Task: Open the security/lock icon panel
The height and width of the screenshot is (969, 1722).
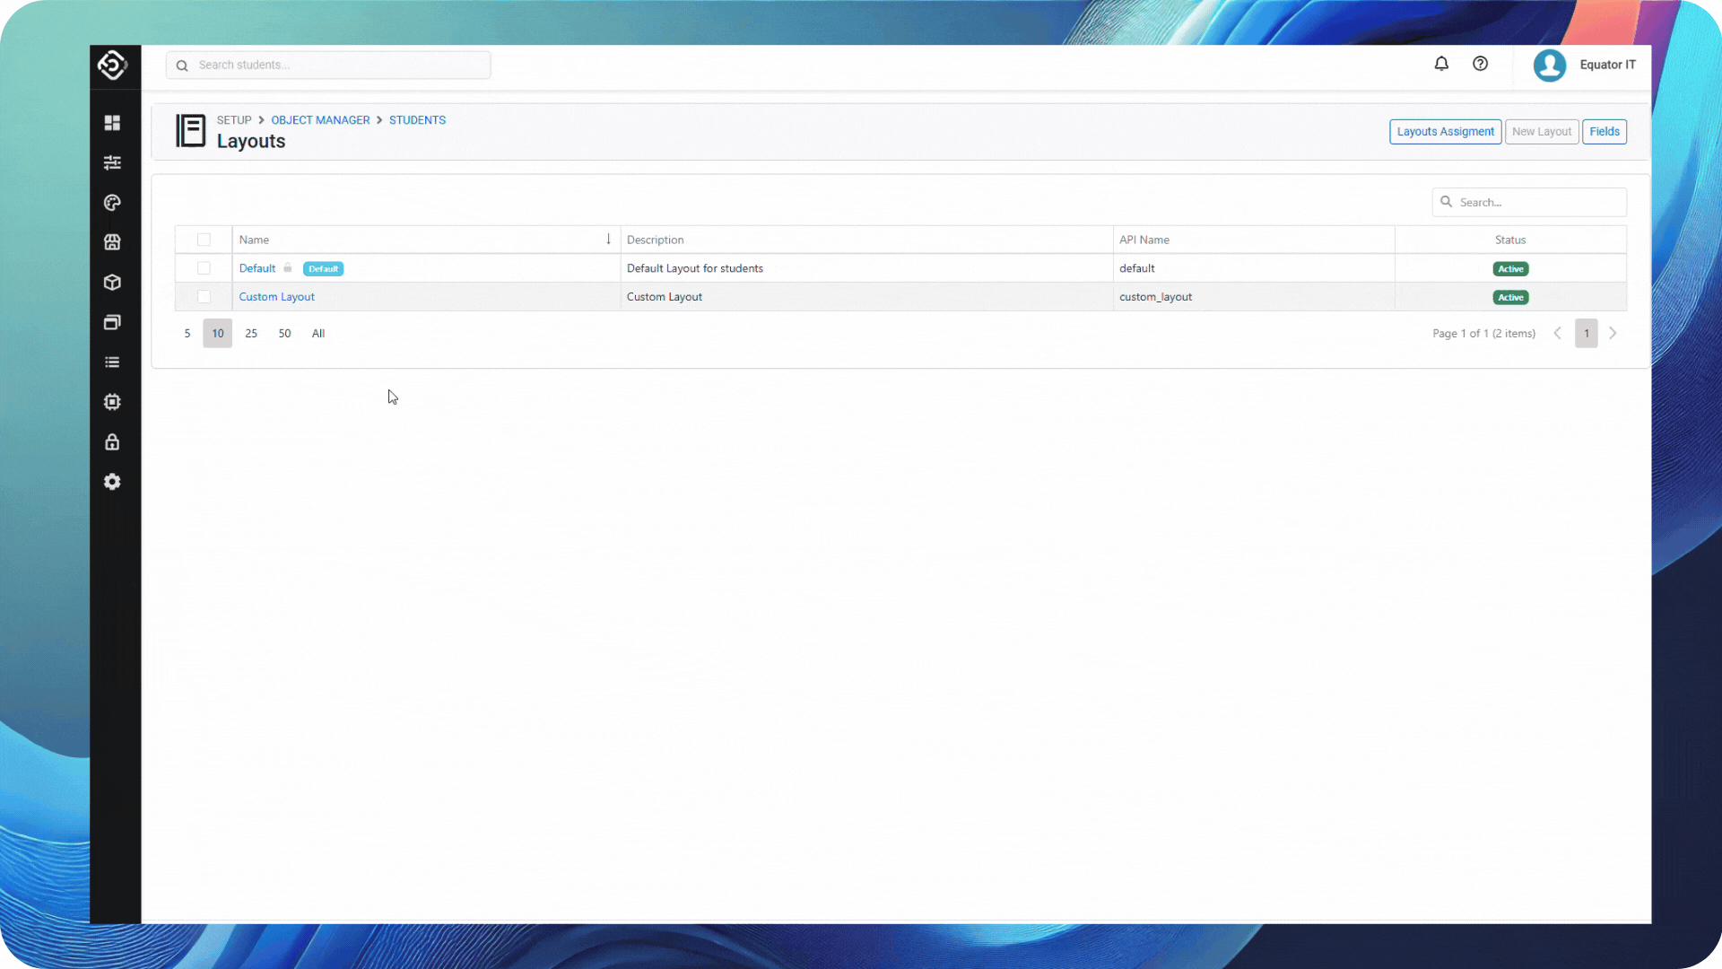Action: pyautogui.click(x=112, y=441)
